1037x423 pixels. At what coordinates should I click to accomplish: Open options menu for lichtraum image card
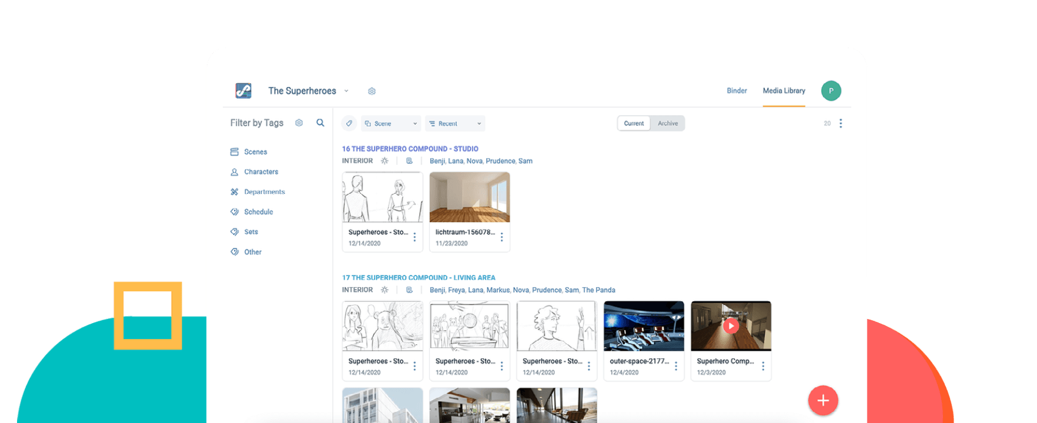(x=501, y=237)
